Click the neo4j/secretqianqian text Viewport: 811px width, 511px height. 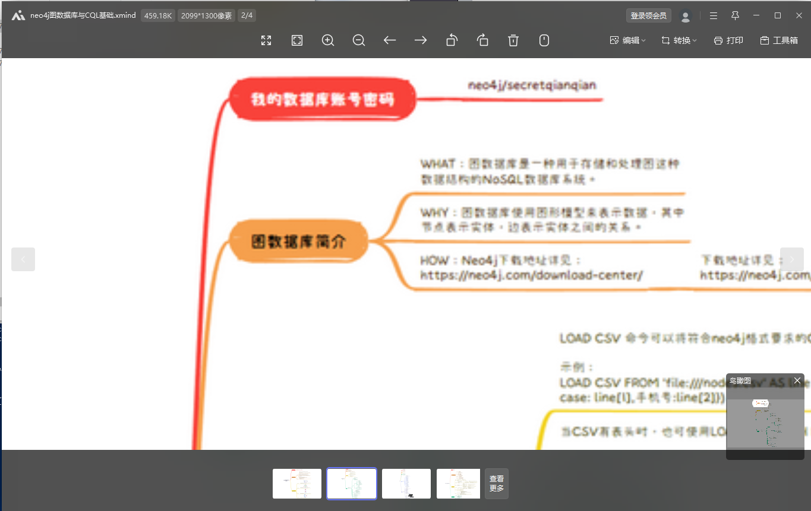tap(532, 85)
